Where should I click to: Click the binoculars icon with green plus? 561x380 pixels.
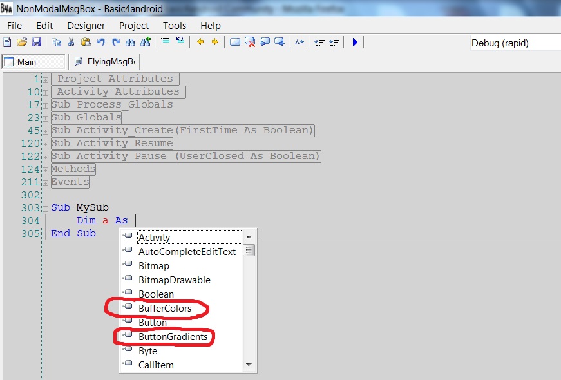pyautogui.click(x=146, y=43)
